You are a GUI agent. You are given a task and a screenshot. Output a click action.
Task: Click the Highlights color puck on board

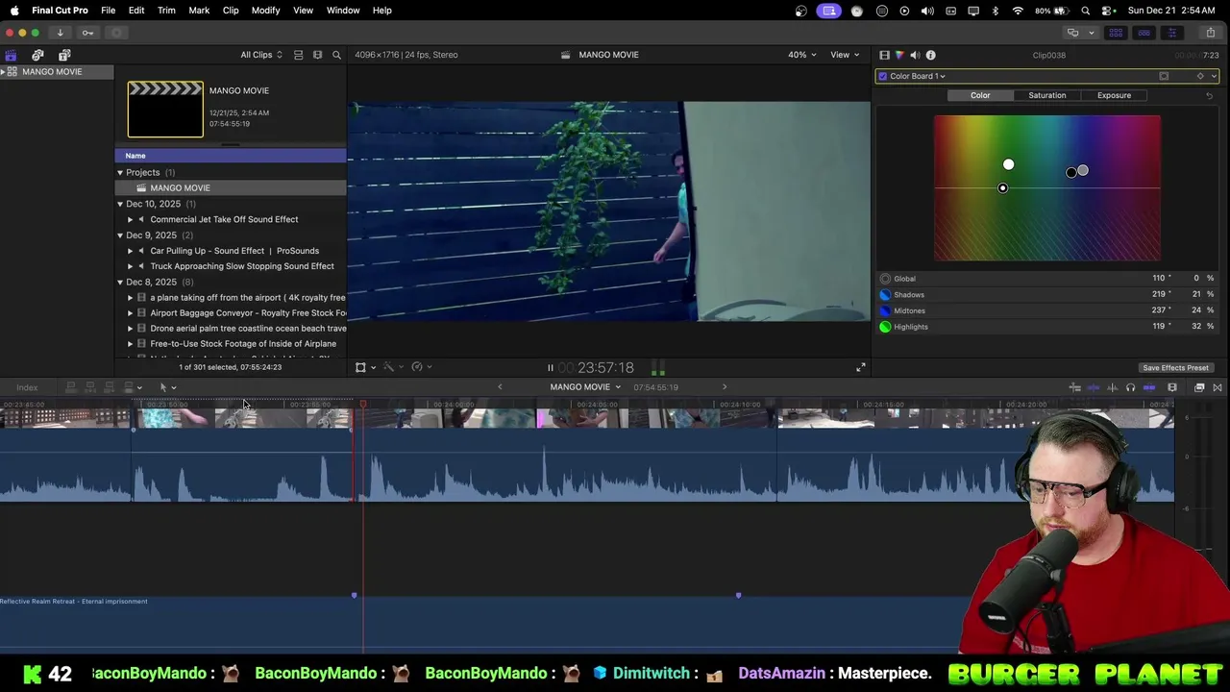tap(1008, 164)
